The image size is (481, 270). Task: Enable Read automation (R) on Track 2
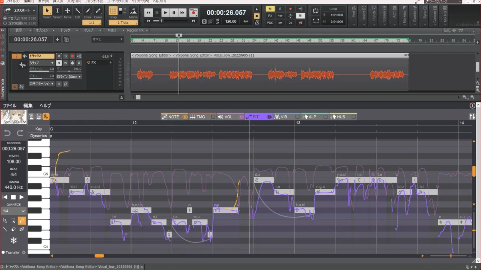[59, 63]
